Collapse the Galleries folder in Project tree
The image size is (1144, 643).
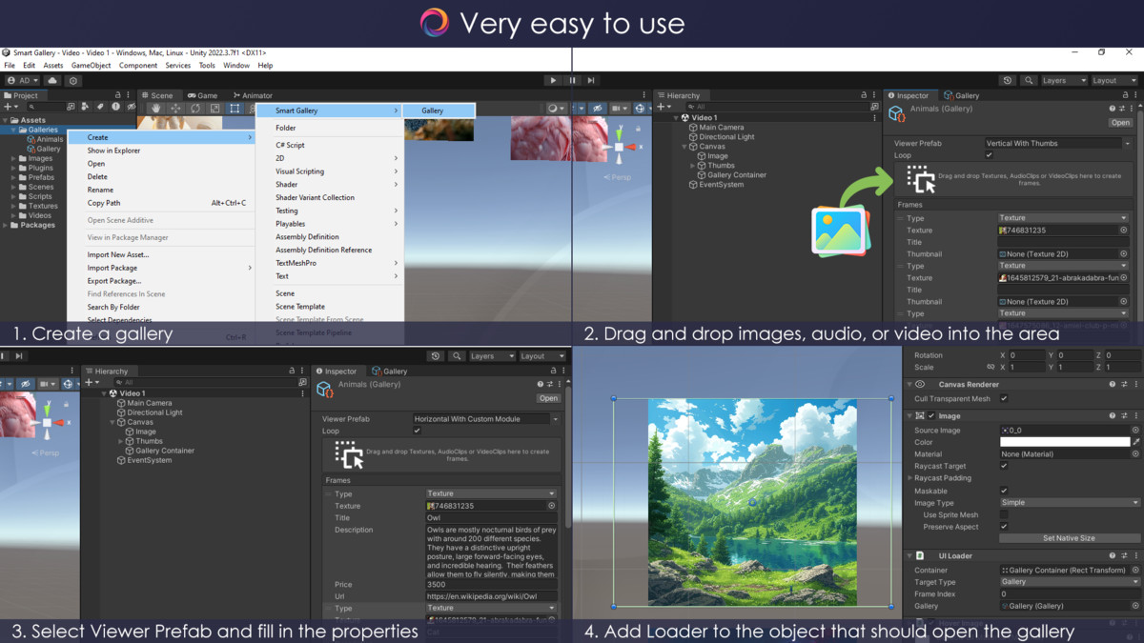[x=13, y=130]
